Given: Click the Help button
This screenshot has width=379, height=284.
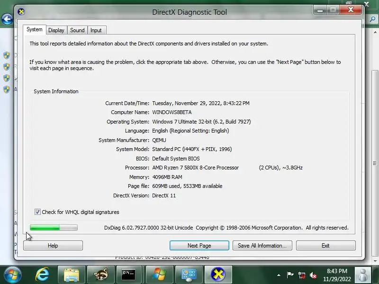Looking at the screenshot, I should (x=53, y=246).
